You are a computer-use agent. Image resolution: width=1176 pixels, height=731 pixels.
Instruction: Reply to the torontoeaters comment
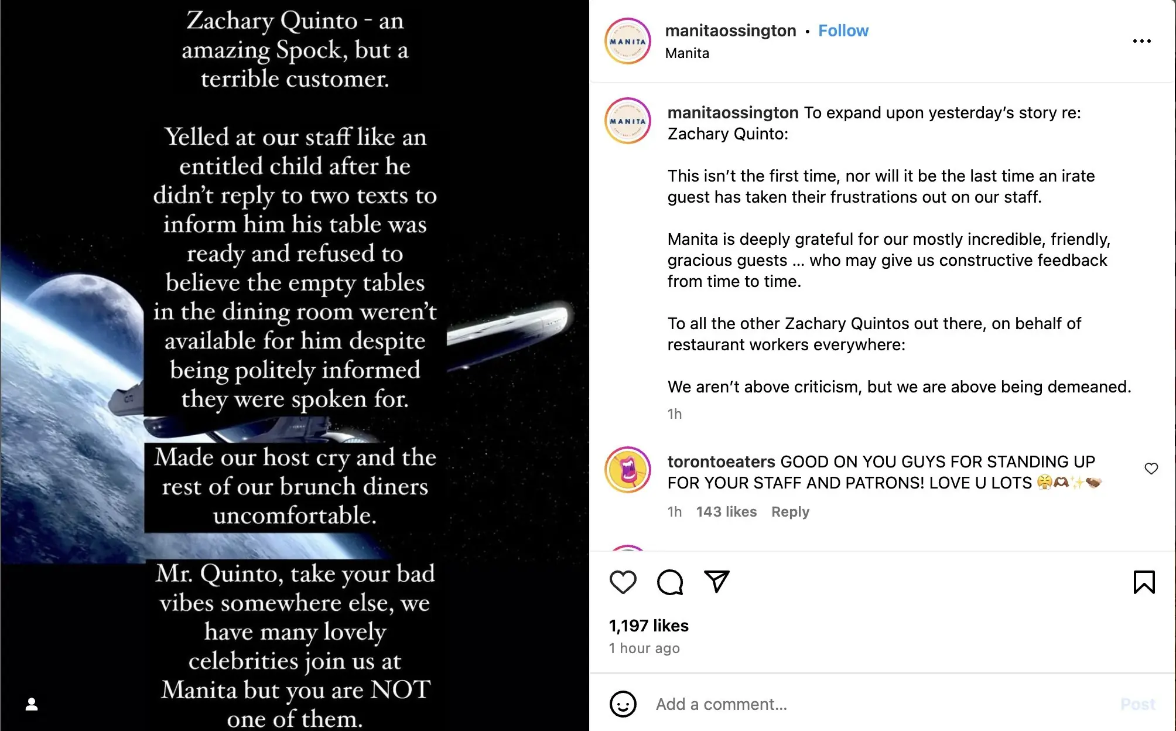click(x=789, y=512)
